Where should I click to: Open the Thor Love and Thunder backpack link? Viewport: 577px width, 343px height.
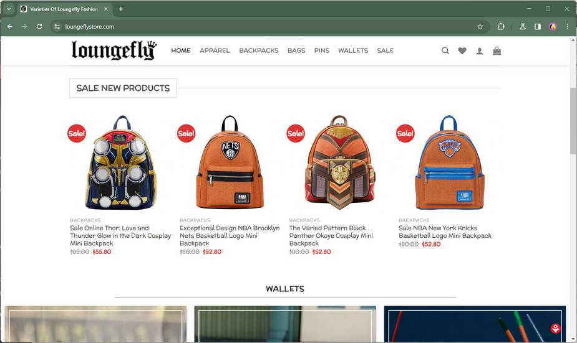(x=120, y=235)
